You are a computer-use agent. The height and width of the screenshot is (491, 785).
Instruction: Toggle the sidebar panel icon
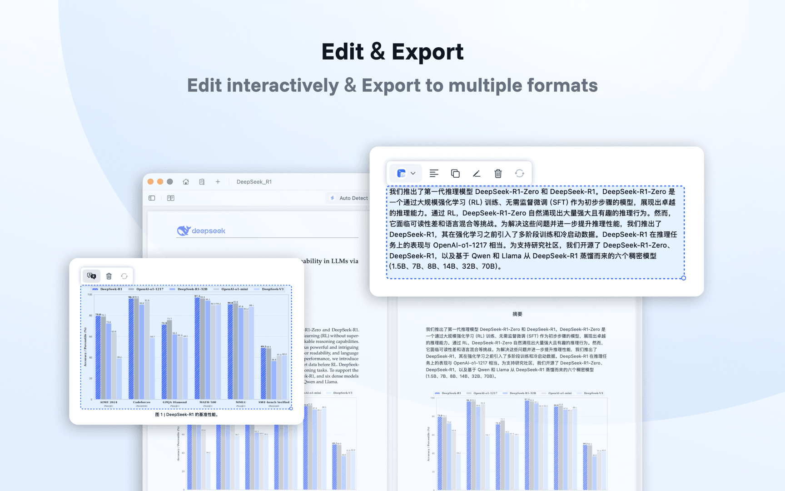152,198
